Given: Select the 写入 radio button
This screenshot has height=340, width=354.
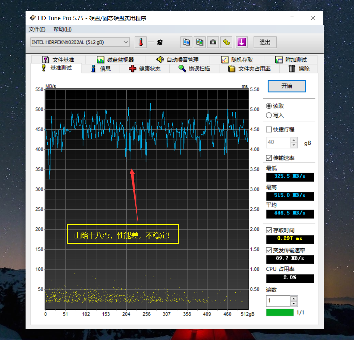Looking at the screenshot, I should (x=269, y=116).
